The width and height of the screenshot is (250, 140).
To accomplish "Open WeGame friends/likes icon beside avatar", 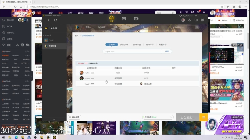I will coord(190,20).
